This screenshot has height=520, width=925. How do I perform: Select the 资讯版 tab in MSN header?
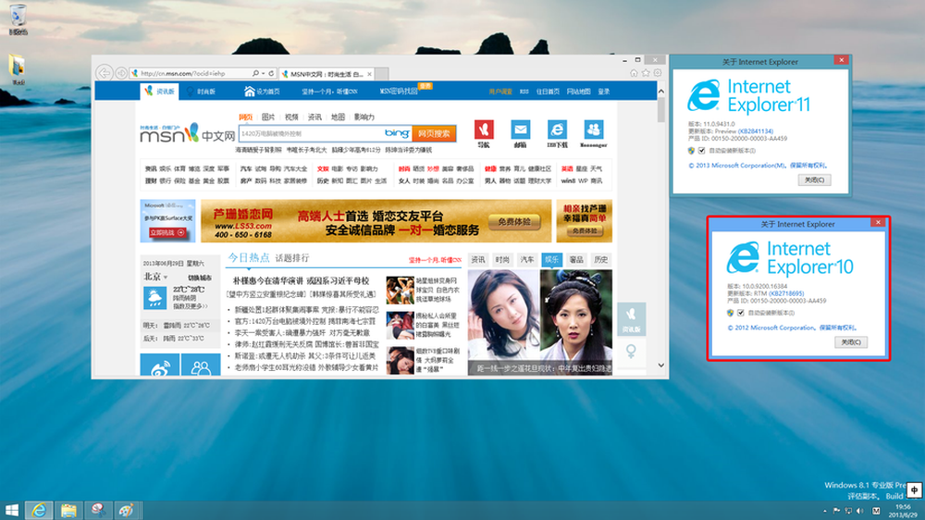[160, 92]
